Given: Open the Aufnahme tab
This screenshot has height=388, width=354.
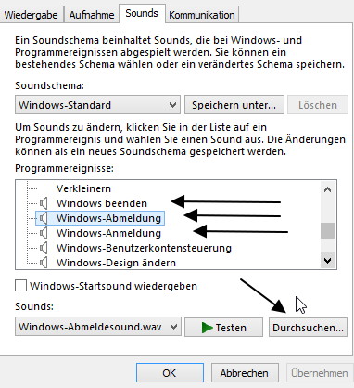Looking at the screenshot, I should 92,15.
